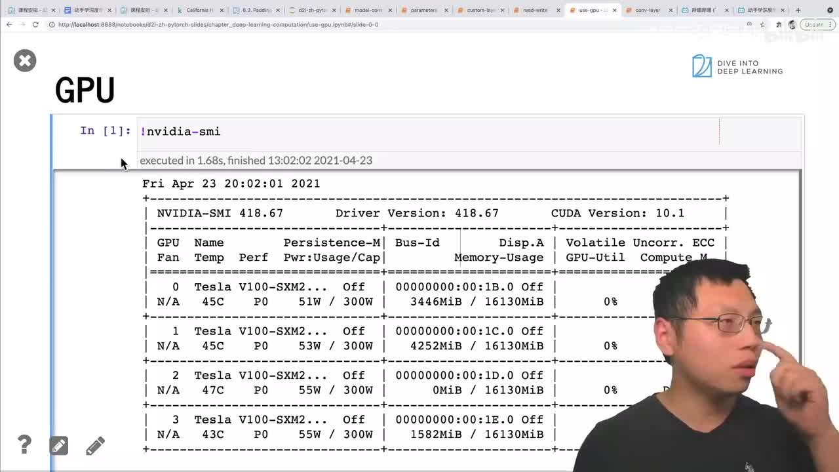The image size is (839, 472).
Task: Click the In [1]: cell prompt
Action: (106, 130)
